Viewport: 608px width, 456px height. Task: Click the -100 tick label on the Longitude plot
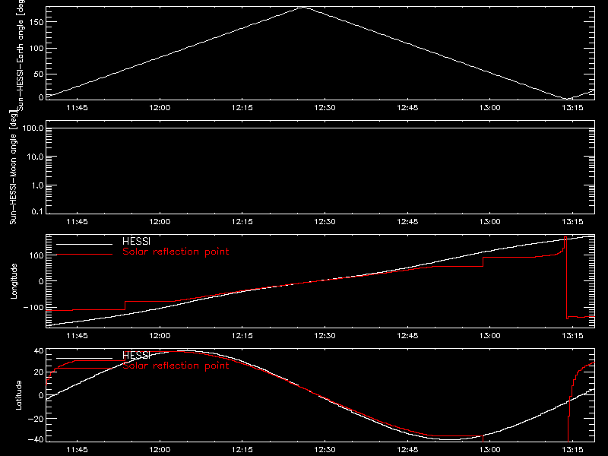click(33, 307)
